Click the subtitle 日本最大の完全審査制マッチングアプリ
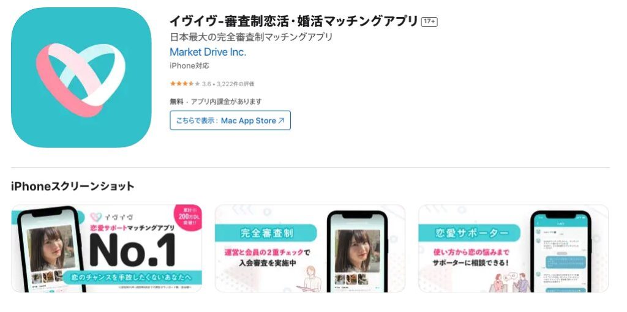 (x=252, y=37)
